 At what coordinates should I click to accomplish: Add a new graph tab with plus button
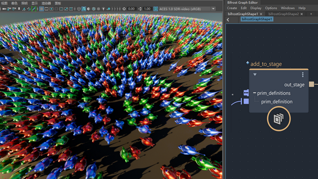pyautogui.click(x=311, y=14)
